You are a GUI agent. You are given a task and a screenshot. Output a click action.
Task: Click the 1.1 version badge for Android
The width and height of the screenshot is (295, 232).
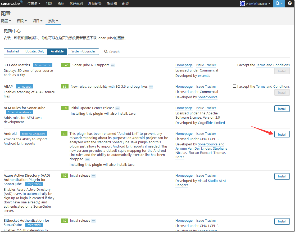click(x=64, y=134)
